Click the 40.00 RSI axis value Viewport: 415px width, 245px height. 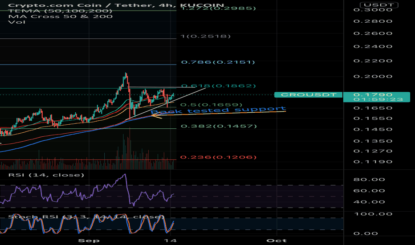click(x=369, y=202)
